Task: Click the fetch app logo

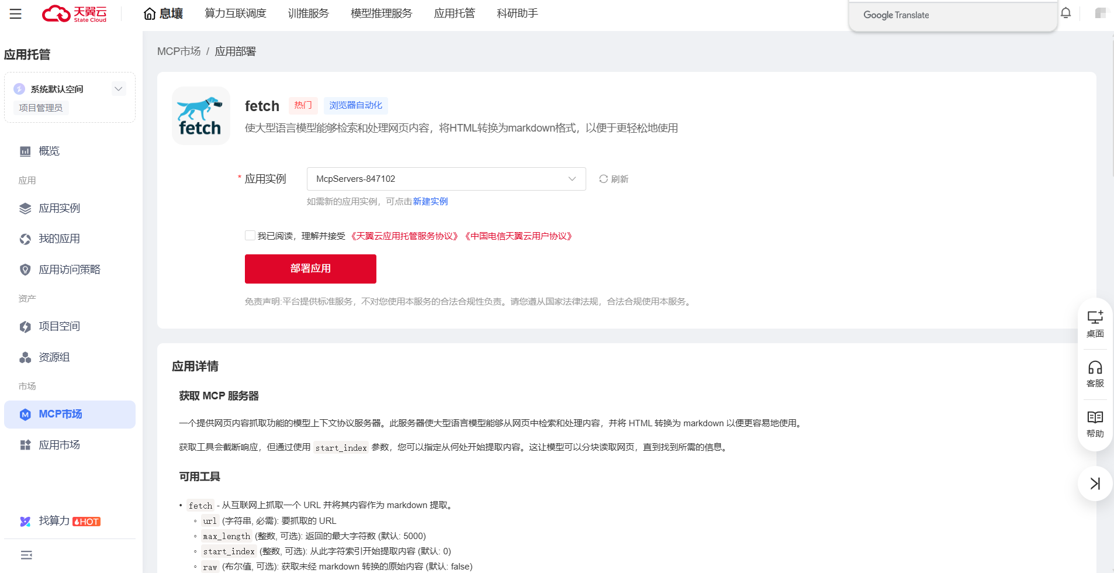Action: tap(200, 116)
